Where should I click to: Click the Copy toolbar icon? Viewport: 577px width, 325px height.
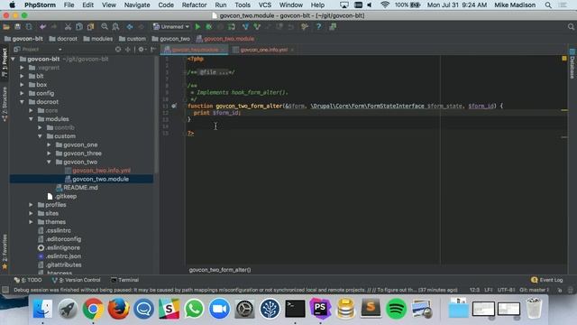pos(79,27)
